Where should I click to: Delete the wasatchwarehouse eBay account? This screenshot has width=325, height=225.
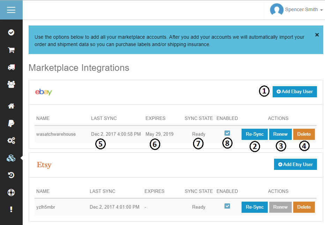tap(304, 134)
